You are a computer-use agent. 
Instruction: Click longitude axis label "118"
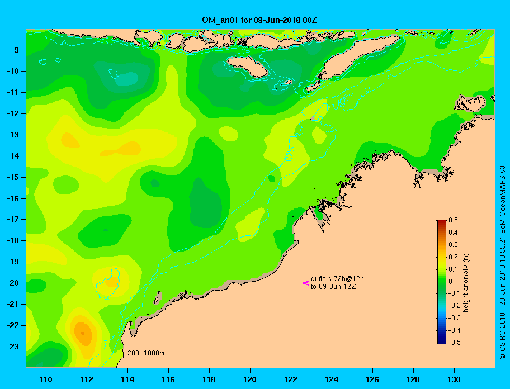[x=209, y=379]
